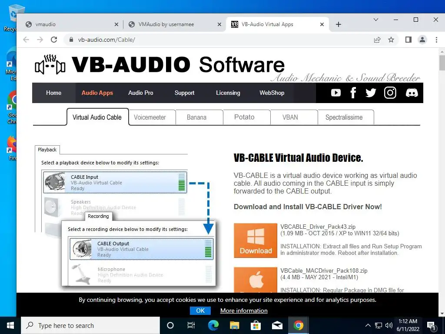Viewport: 445px width, 334px height.
Task: Open Task View on the taskbar
Action: (x=191, y=325)
